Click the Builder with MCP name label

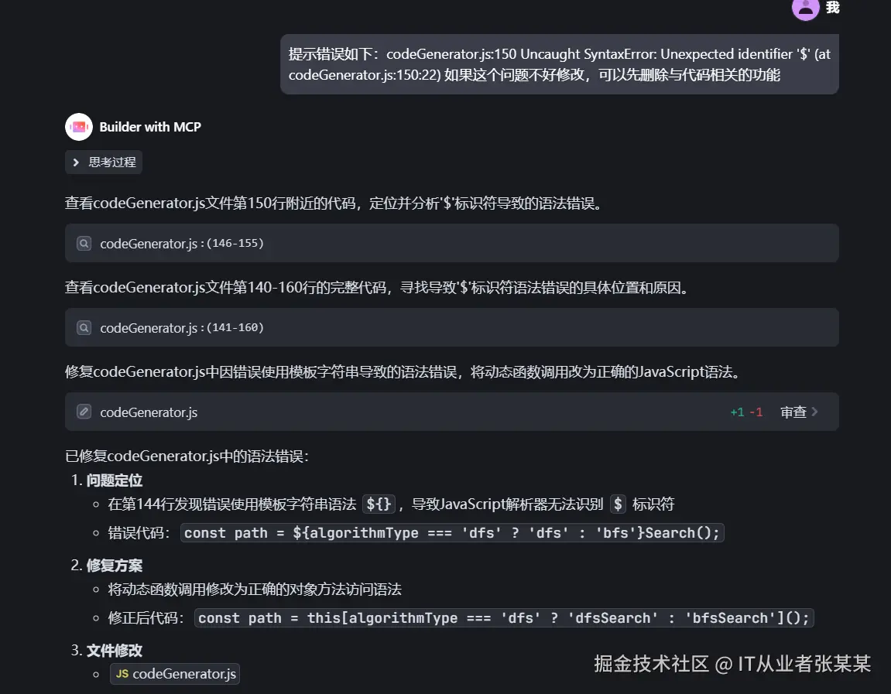pos(150,127)
